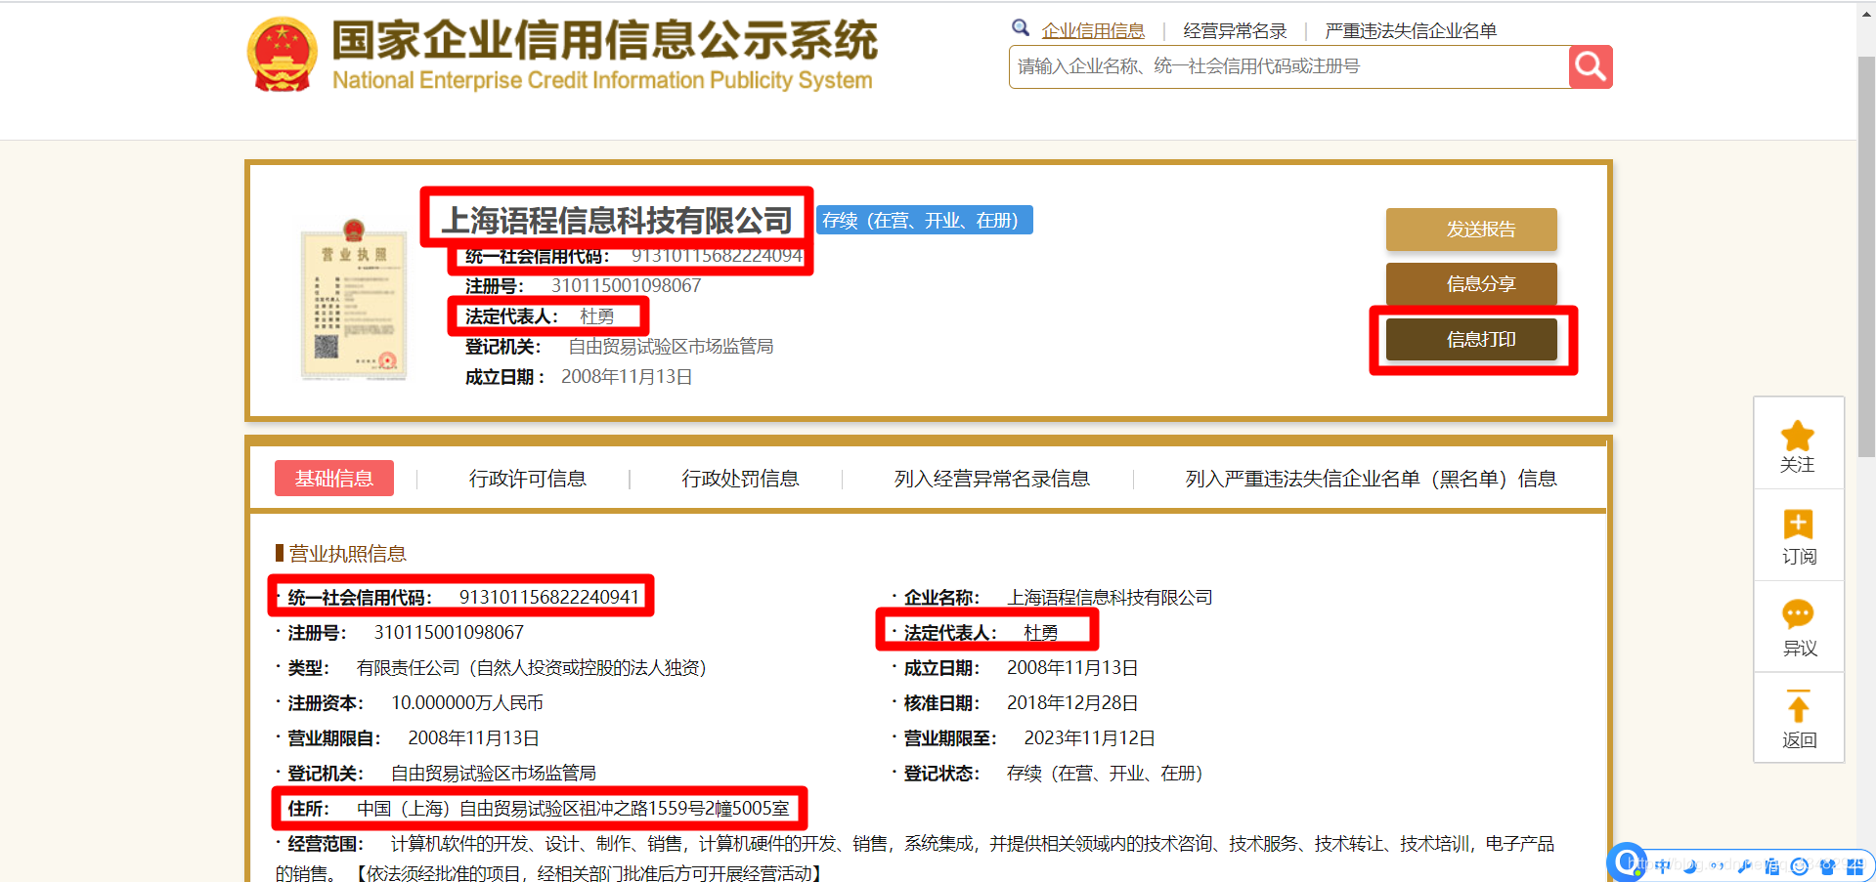Open the skin shirt icon in input bar
The width and height of the screenshot is (1876, 882).
coord(1827,866)
